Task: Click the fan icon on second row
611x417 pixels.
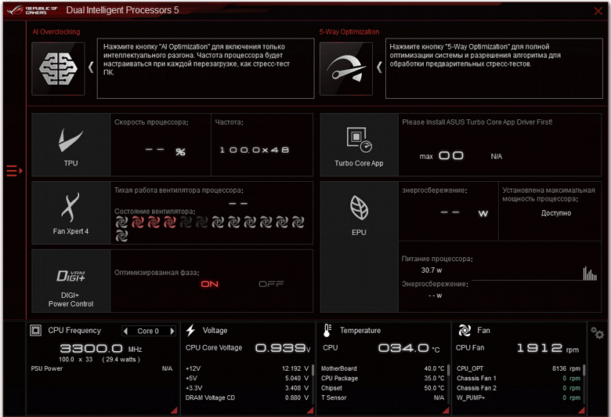Action: (121, 236)
